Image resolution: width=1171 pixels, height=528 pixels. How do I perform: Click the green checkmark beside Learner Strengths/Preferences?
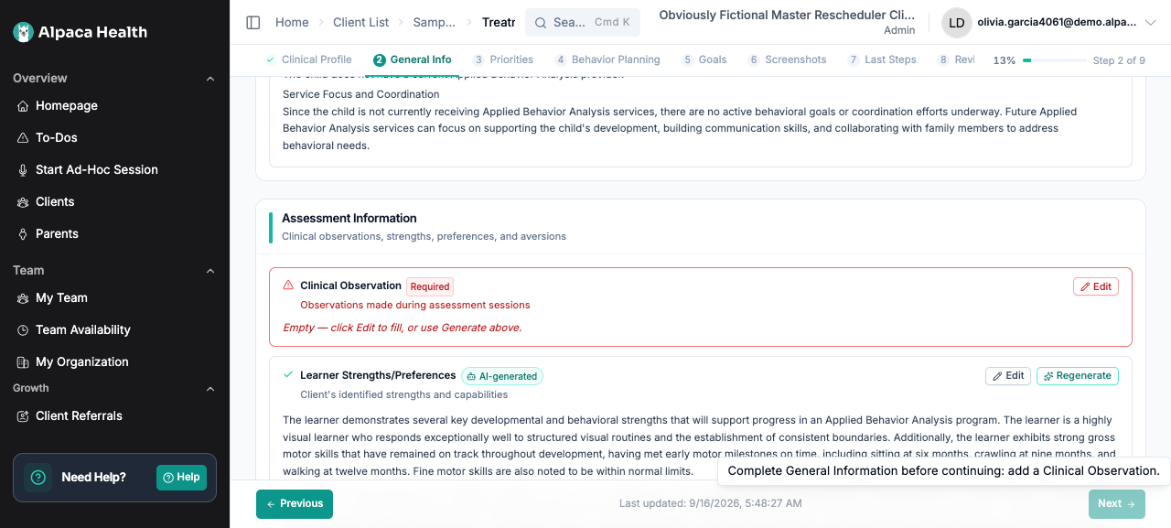click(288, 375)
